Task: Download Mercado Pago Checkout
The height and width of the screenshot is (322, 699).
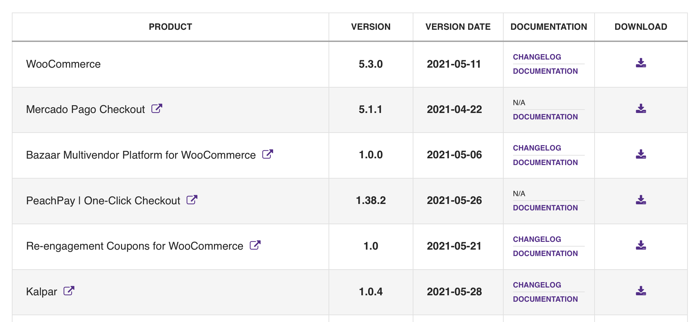Action: pos(641,109)
